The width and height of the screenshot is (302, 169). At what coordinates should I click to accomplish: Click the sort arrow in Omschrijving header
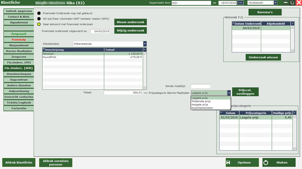point(44,49)
